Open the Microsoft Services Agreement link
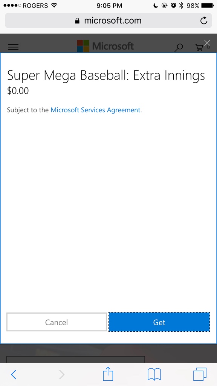 (95, 110)
